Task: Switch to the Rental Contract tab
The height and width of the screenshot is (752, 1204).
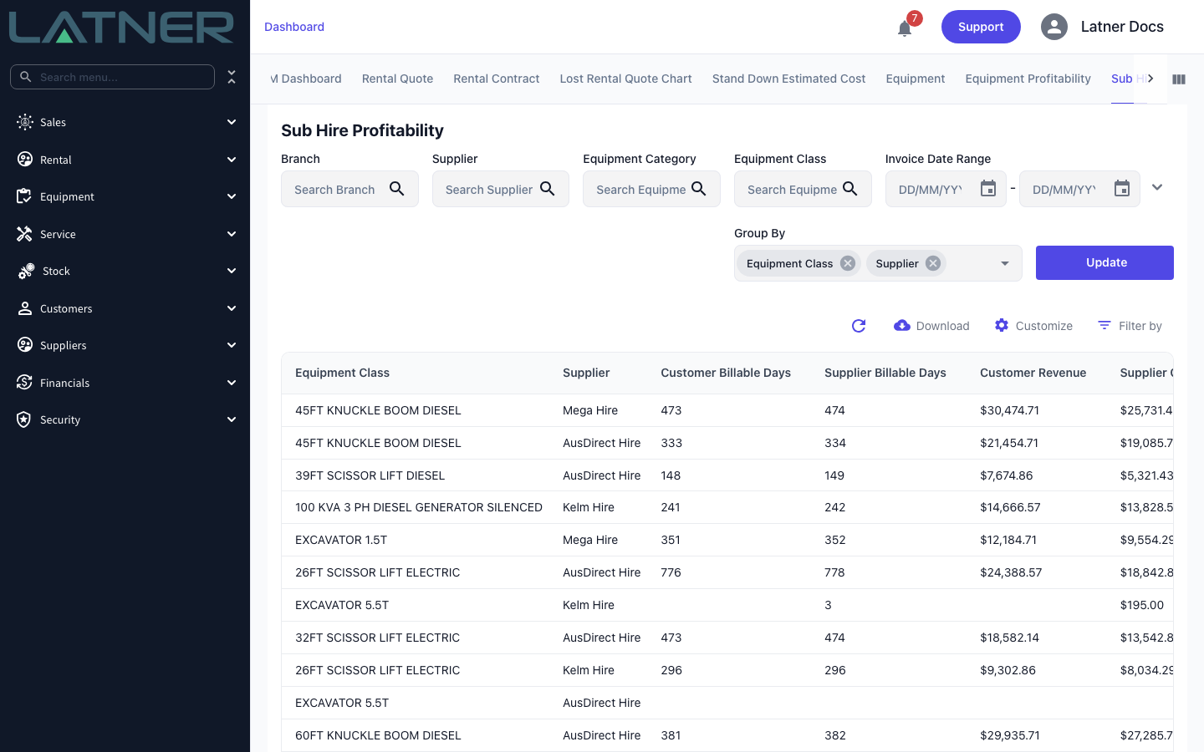Action: coord(497,79)
